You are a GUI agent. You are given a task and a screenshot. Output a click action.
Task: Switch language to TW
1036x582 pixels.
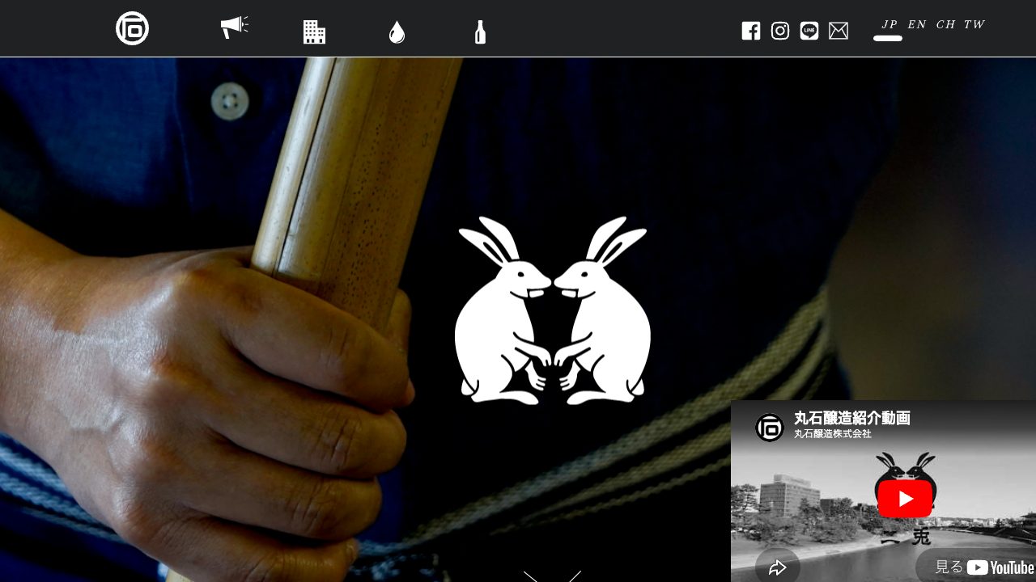pos(974,24)
